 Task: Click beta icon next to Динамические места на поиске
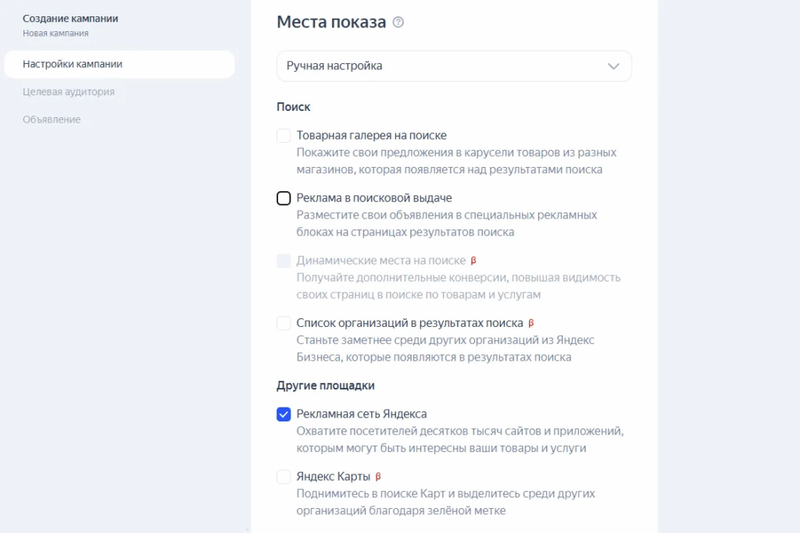(472, 261)
